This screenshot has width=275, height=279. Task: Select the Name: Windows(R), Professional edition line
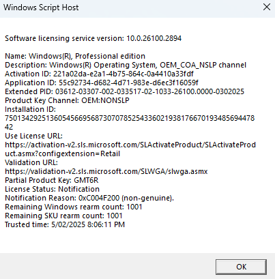pyautogui.click(x=75, y=56)
